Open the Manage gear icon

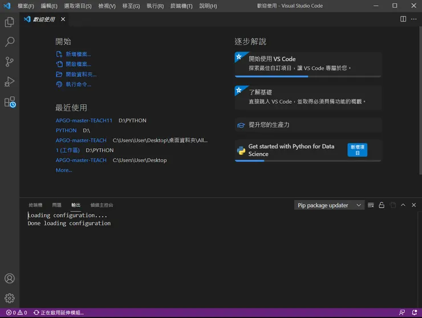coord(10,298)
